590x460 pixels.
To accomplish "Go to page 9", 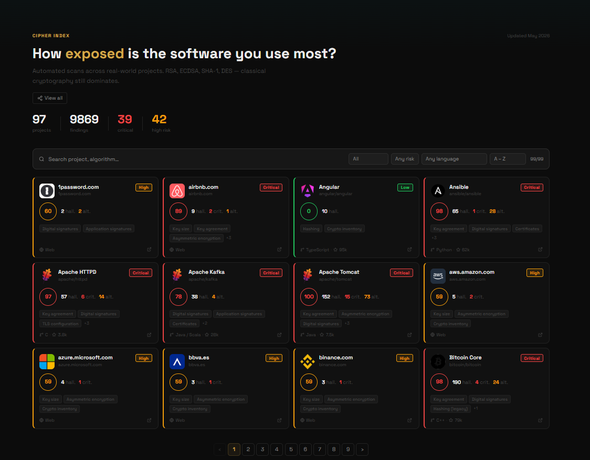I will tap(348, 449).
